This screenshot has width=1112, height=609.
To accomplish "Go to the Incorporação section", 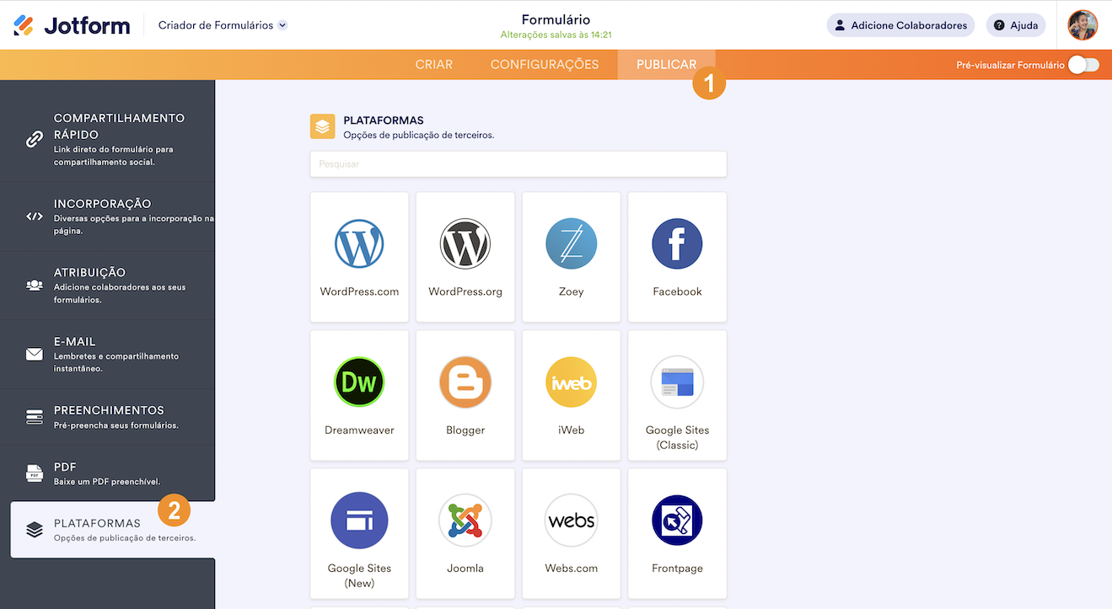I will tap(107, 216).
